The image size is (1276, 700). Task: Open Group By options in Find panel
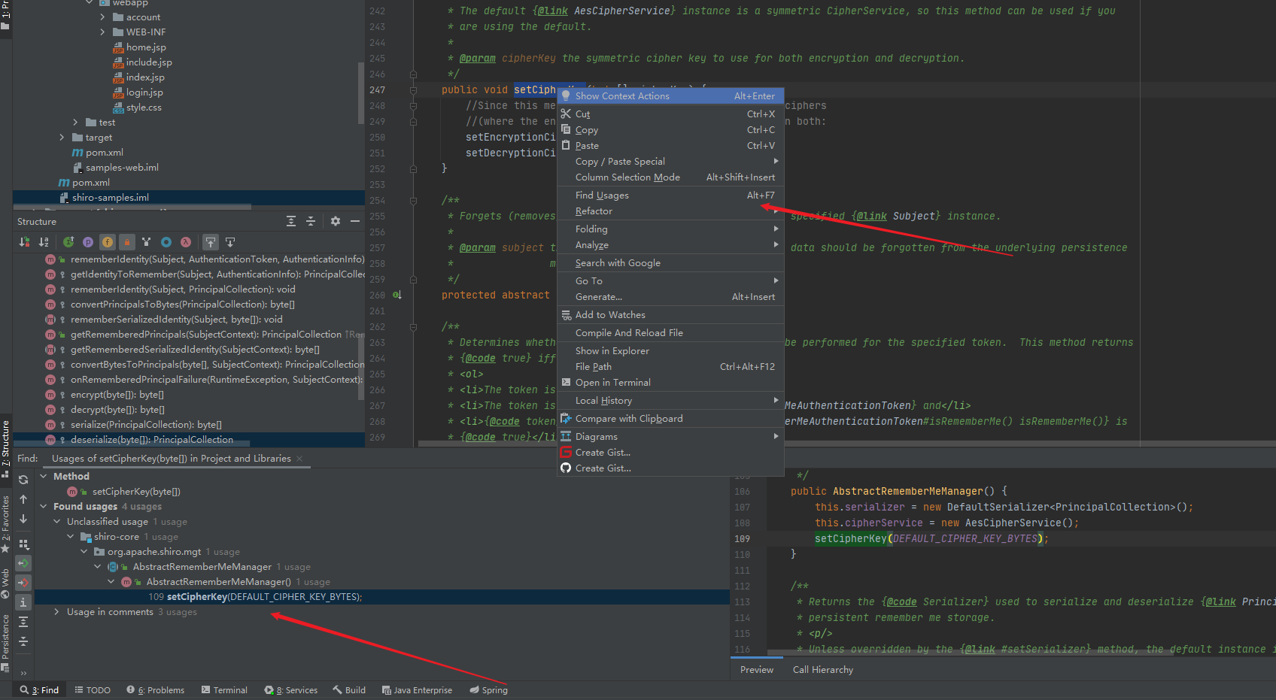(x=23, y=544)
